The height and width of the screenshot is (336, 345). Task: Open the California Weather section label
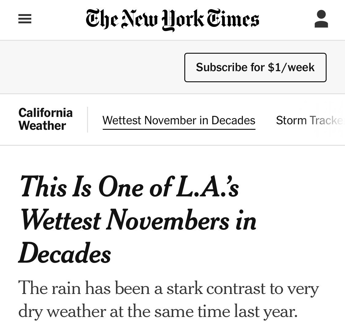(x=45, y=119)
